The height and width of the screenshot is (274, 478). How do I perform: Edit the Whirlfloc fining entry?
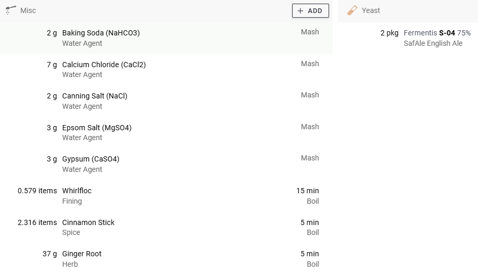[x=77, y=191]
